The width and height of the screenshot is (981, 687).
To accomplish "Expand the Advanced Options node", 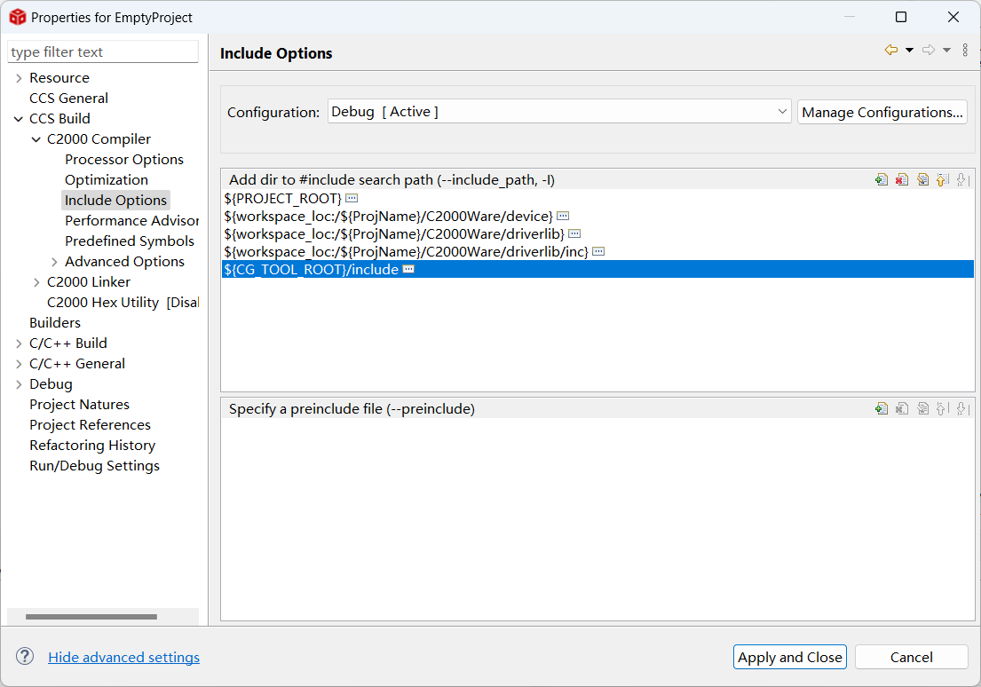I will (54, 262).
